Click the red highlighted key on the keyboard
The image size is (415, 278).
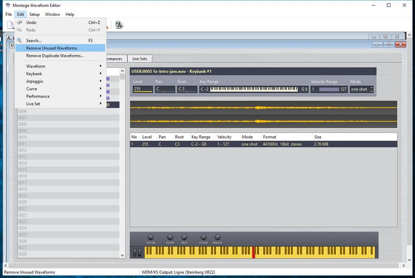click(253, 252)
